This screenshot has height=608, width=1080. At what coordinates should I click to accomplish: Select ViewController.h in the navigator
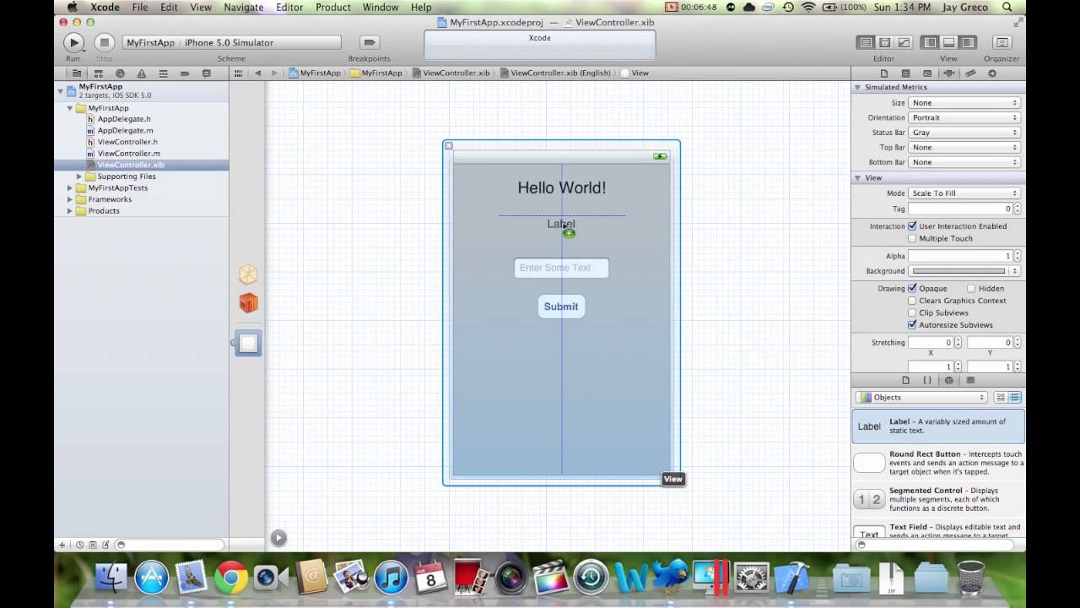[127, 142]
